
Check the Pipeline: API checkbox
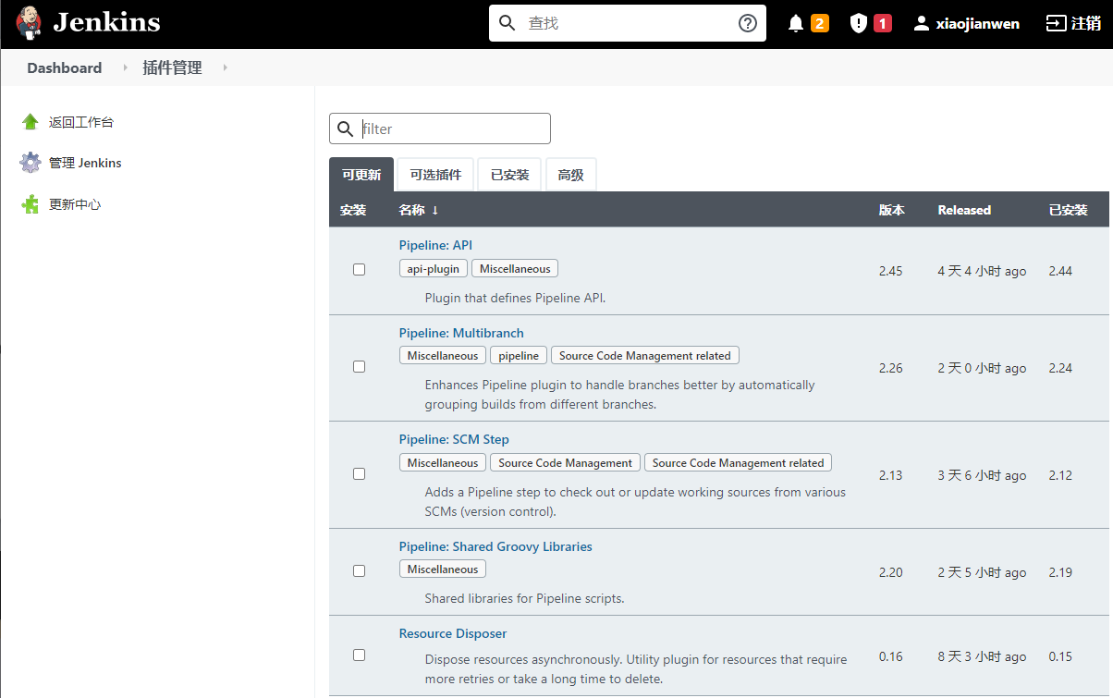tap(360, 269)
